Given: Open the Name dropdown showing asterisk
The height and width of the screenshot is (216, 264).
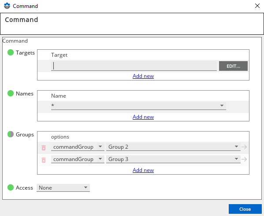Looking at the screenshot, I should 138,106.
